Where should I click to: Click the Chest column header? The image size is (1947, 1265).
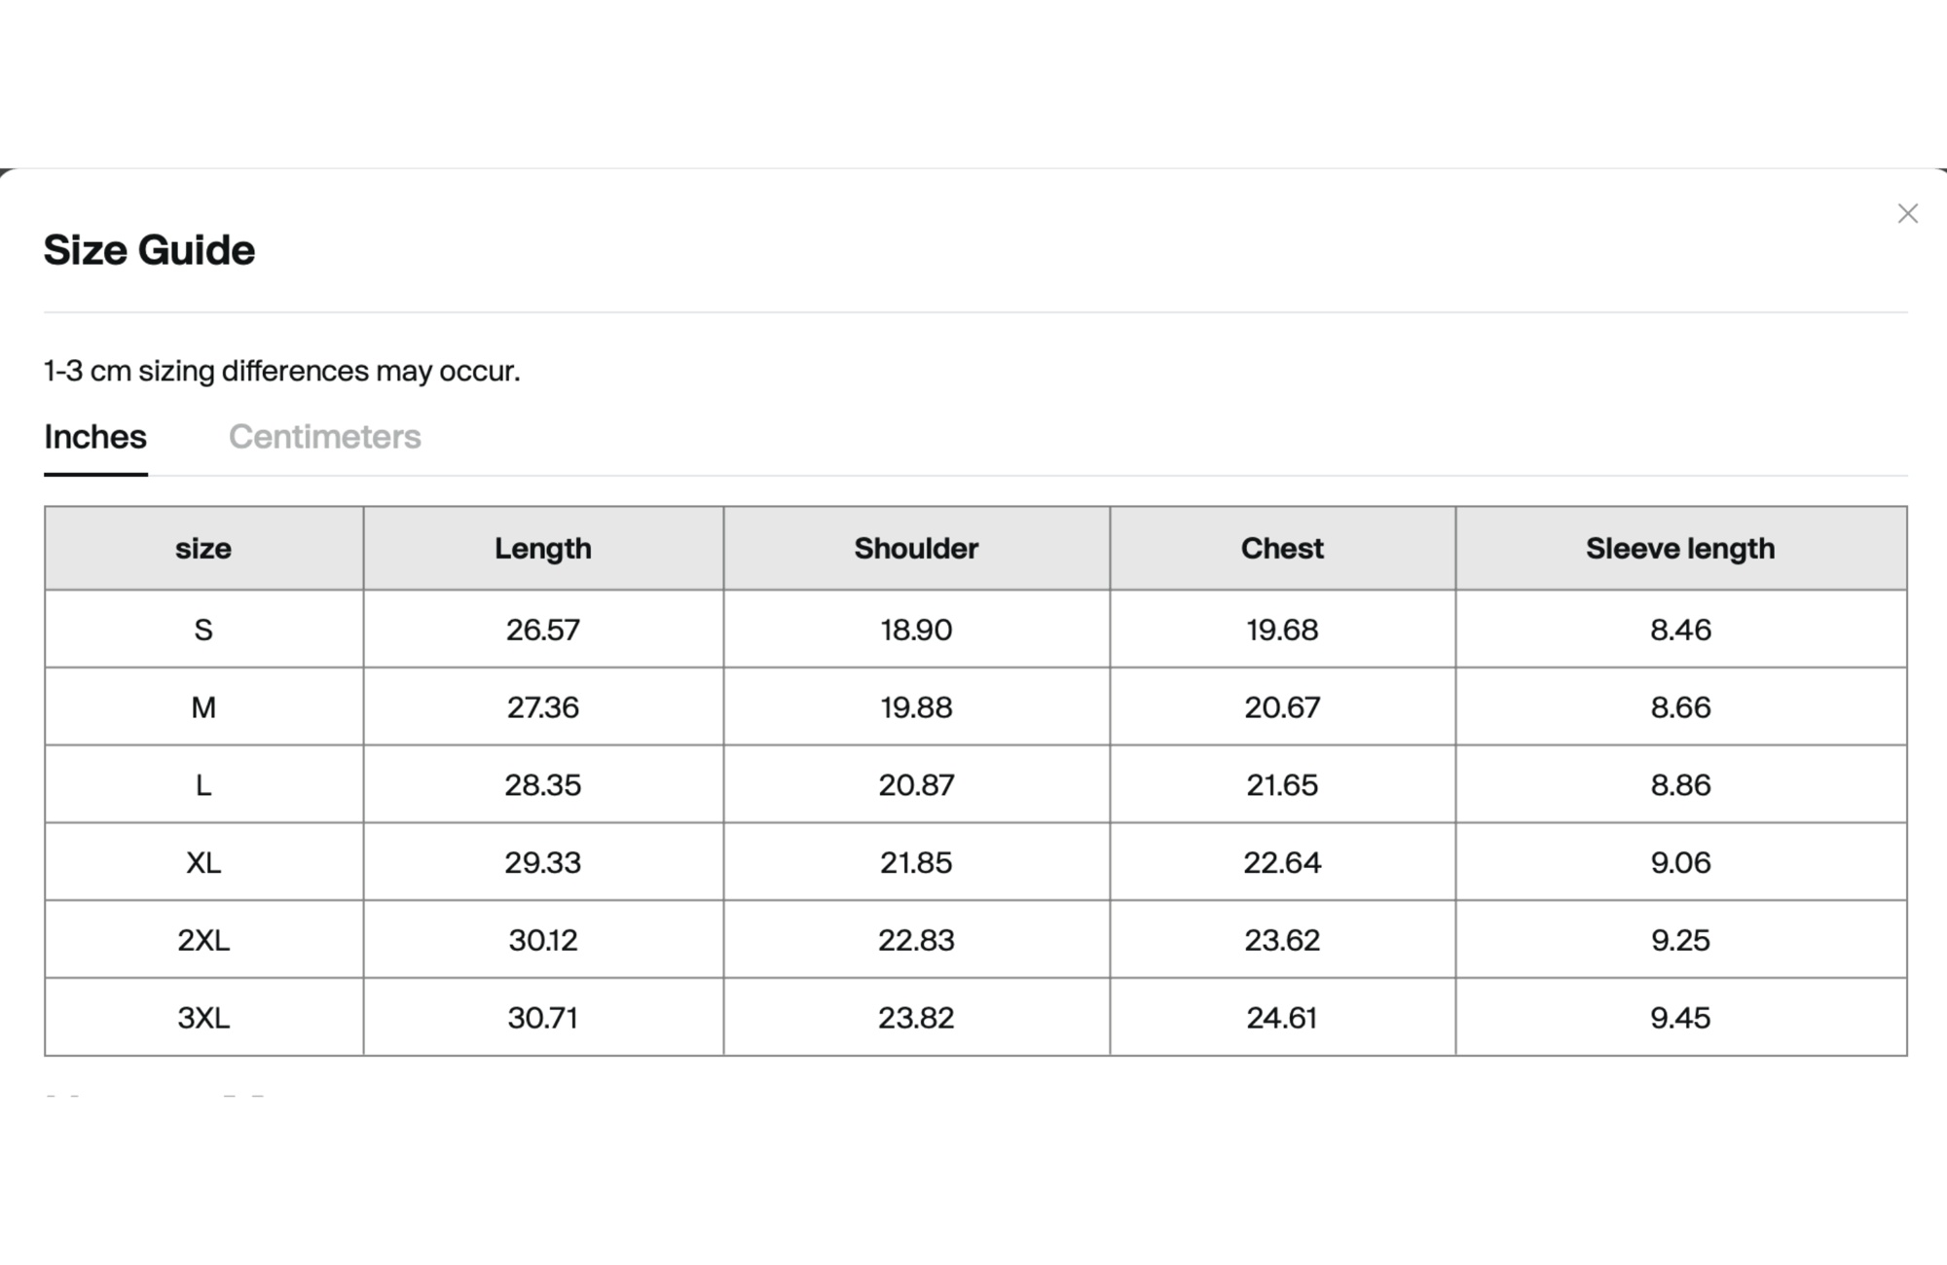click(x=1282, y=549)
